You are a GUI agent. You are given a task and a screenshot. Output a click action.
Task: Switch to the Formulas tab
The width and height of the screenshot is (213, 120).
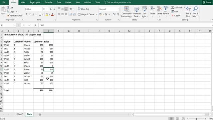point(49,2)
